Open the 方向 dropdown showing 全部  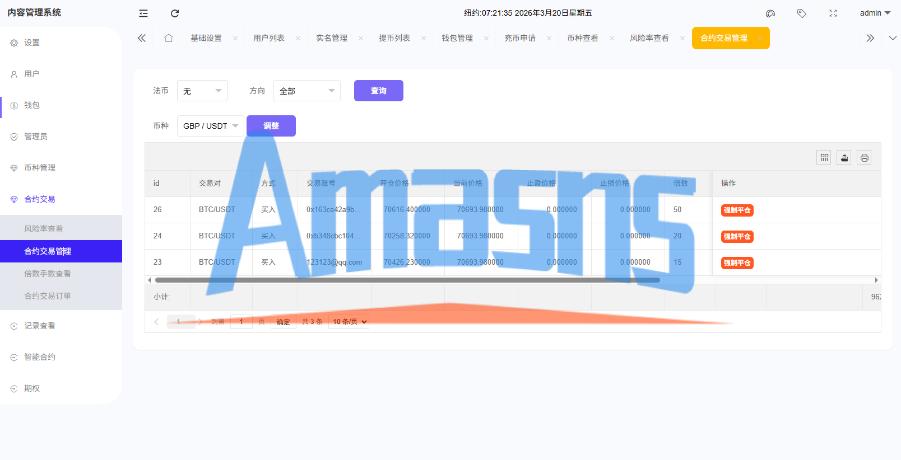tap(307, 91)
